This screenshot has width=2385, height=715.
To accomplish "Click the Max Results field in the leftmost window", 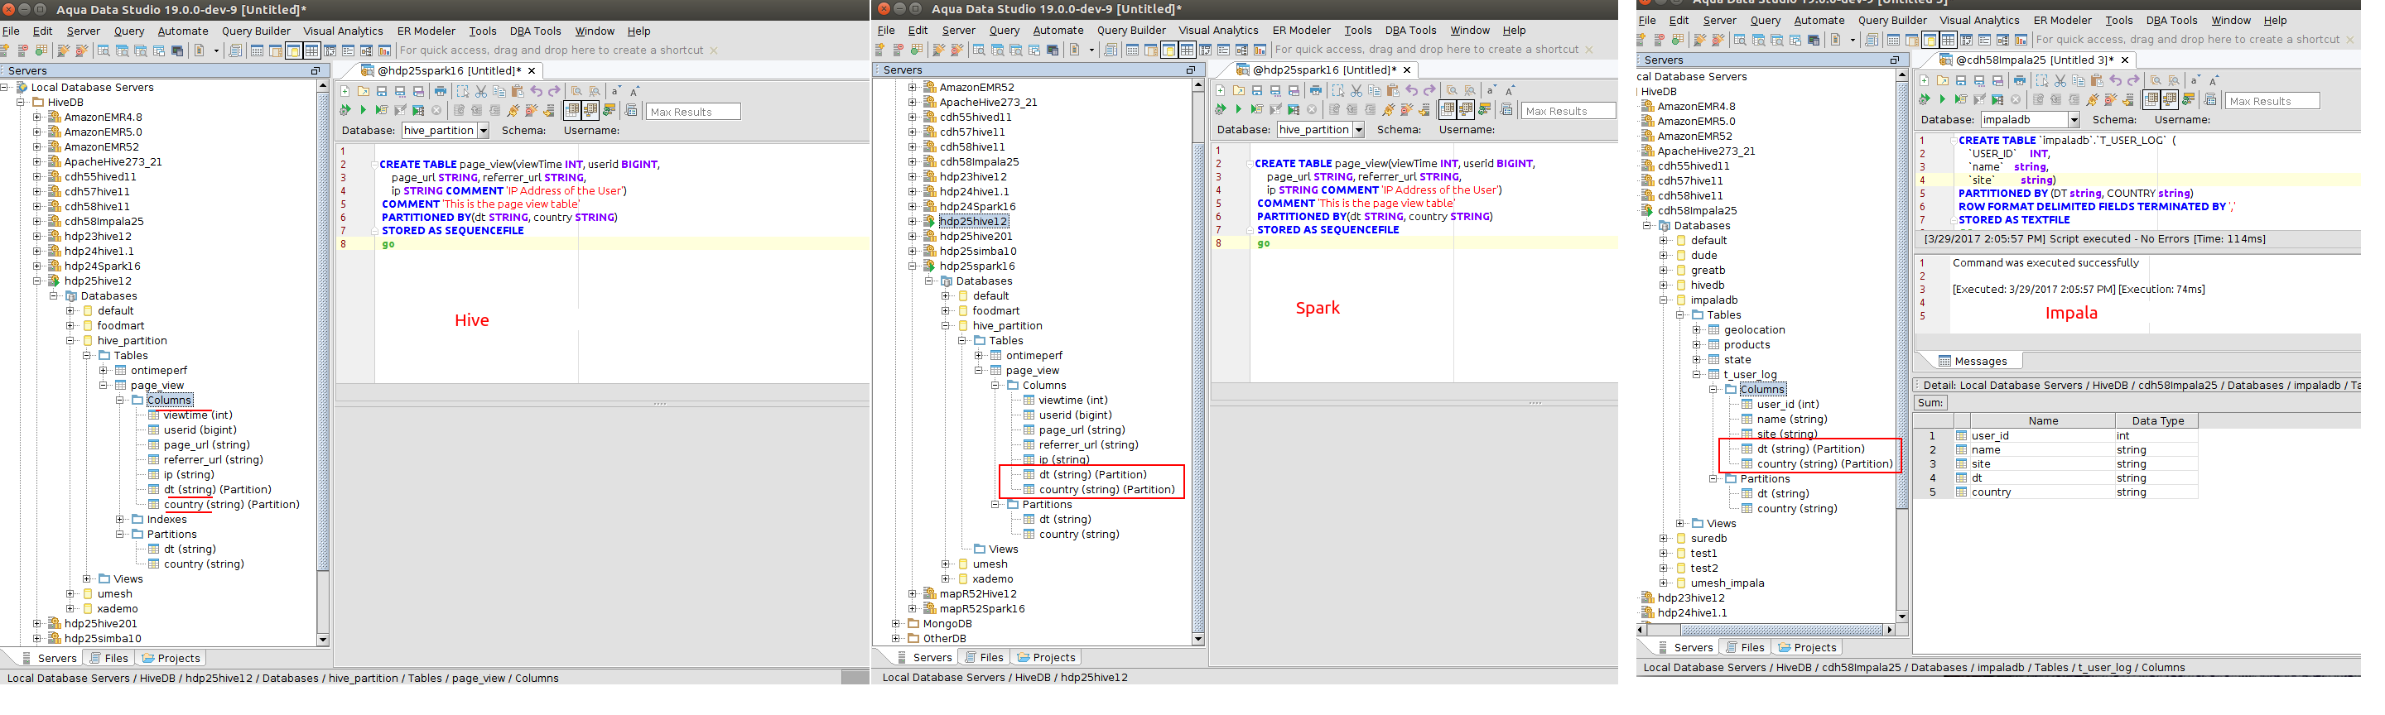I will pos(692,112).
